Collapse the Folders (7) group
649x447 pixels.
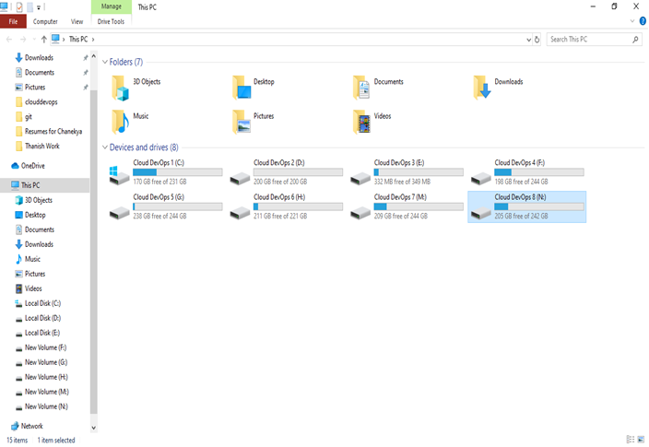[x=103, y=62]
